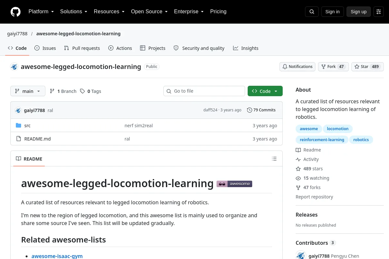The width and height of the screenshot is (389, 259).
Task: Click the repository owner avatar next to title
Action: click(x=14, y=67)
